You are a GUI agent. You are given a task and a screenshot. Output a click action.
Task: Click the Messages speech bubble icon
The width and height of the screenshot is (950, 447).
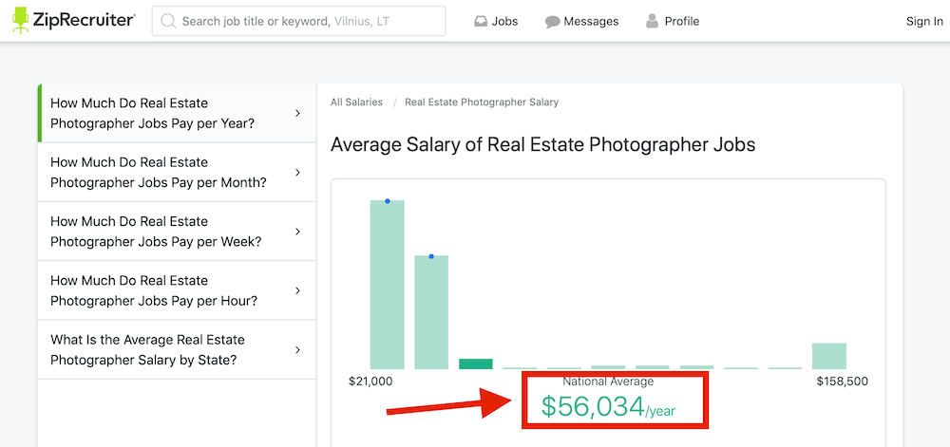(552, 21)
